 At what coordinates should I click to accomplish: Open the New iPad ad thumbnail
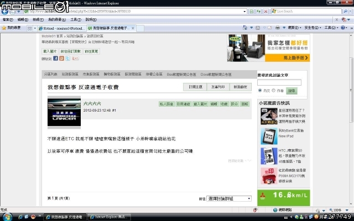pyautogui.click(x=269, y=136)
